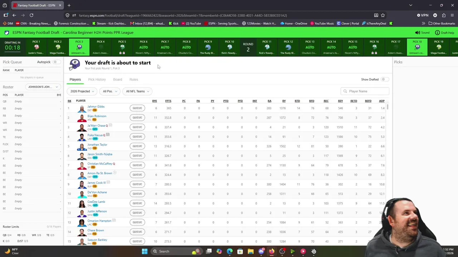
Task: Open the 2026 Projected dropdown
Action: [82, 91]
